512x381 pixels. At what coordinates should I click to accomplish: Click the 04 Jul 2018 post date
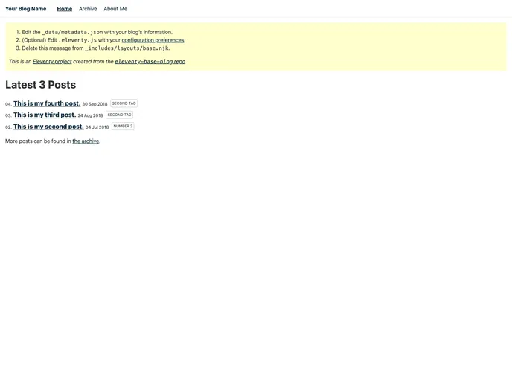tap(97, 127)
